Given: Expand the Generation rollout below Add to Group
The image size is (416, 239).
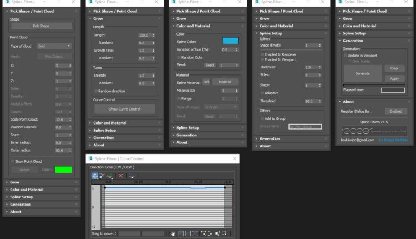Looking at the screenshot, I should pyautogui.click(x=291, y=139).
